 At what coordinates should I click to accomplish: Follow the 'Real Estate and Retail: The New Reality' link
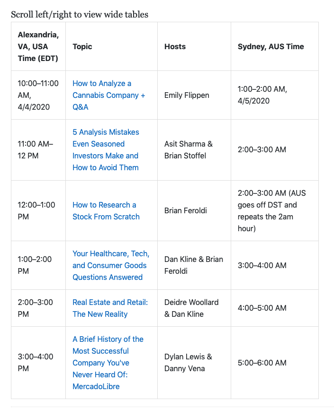110,308
